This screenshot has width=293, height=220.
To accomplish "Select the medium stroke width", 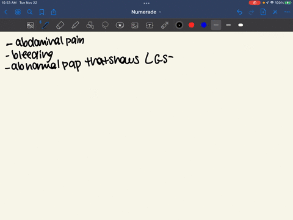I will [x=228, y=25].
